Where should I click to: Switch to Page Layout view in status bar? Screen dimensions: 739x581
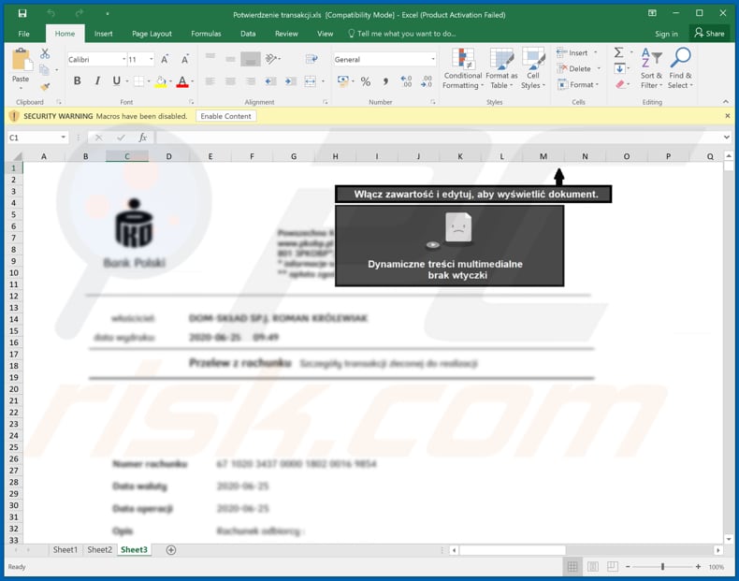(x=593, y=567)
